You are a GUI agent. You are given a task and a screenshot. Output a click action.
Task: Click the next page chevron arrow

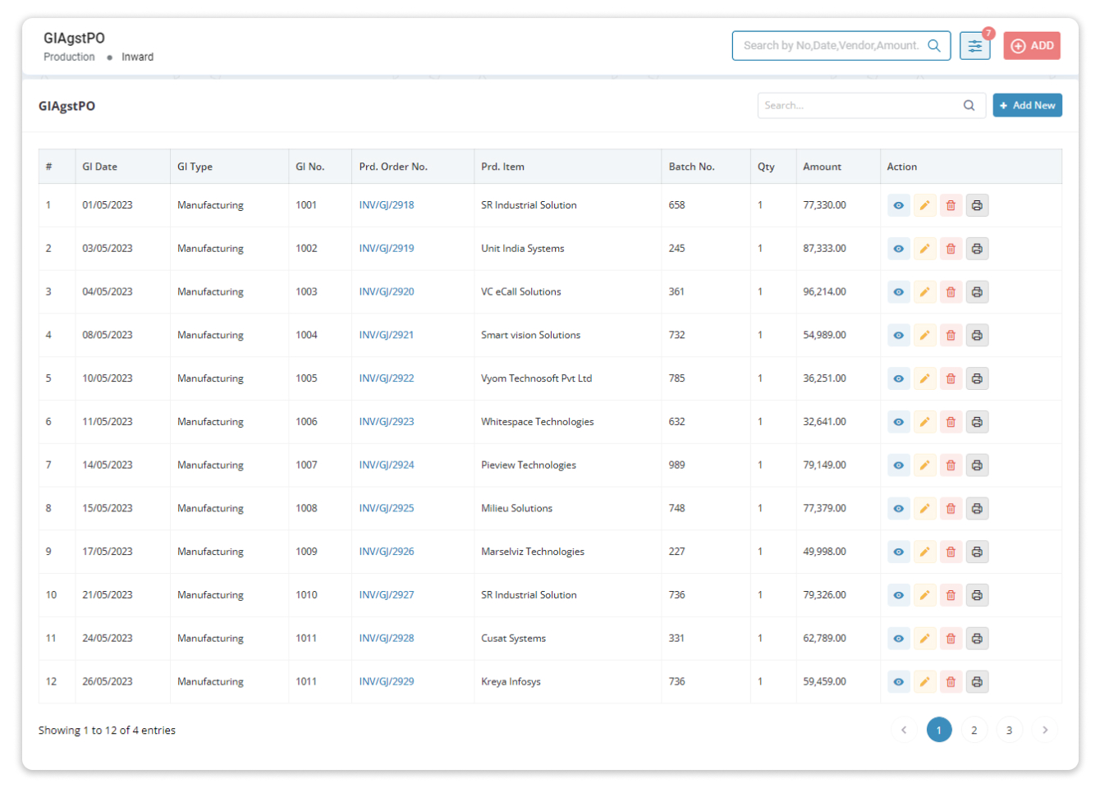click(x=1045, y=730)
